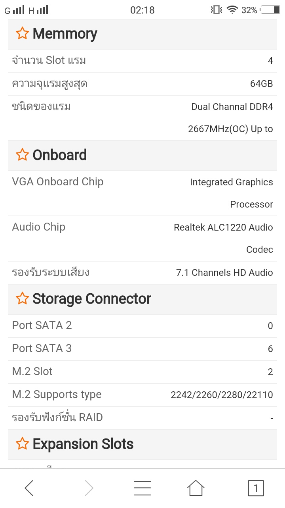Select the Port SATA 3 row
The image size is (285, 508).
(x=142, y=348)
